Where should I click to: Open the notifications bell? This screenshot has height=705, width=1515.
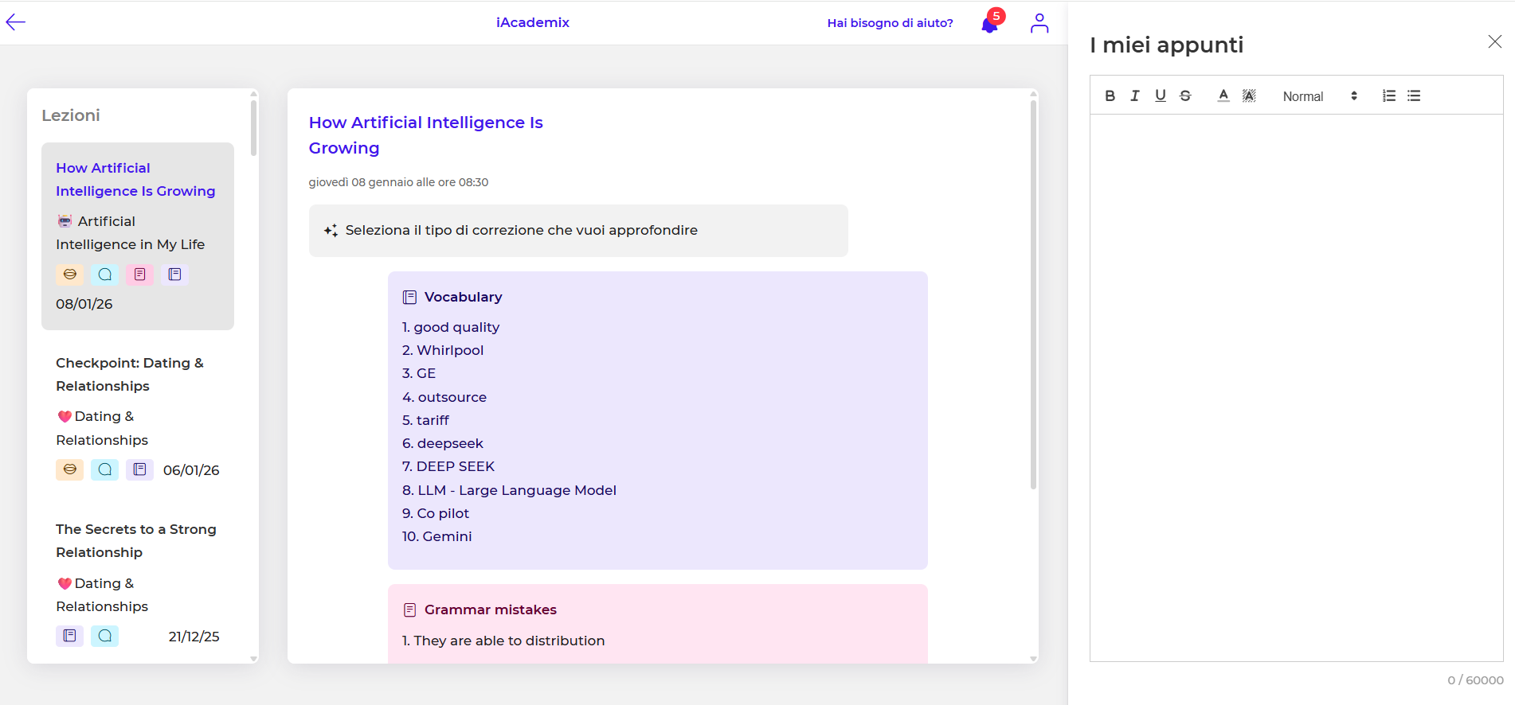tap(989, 25)
